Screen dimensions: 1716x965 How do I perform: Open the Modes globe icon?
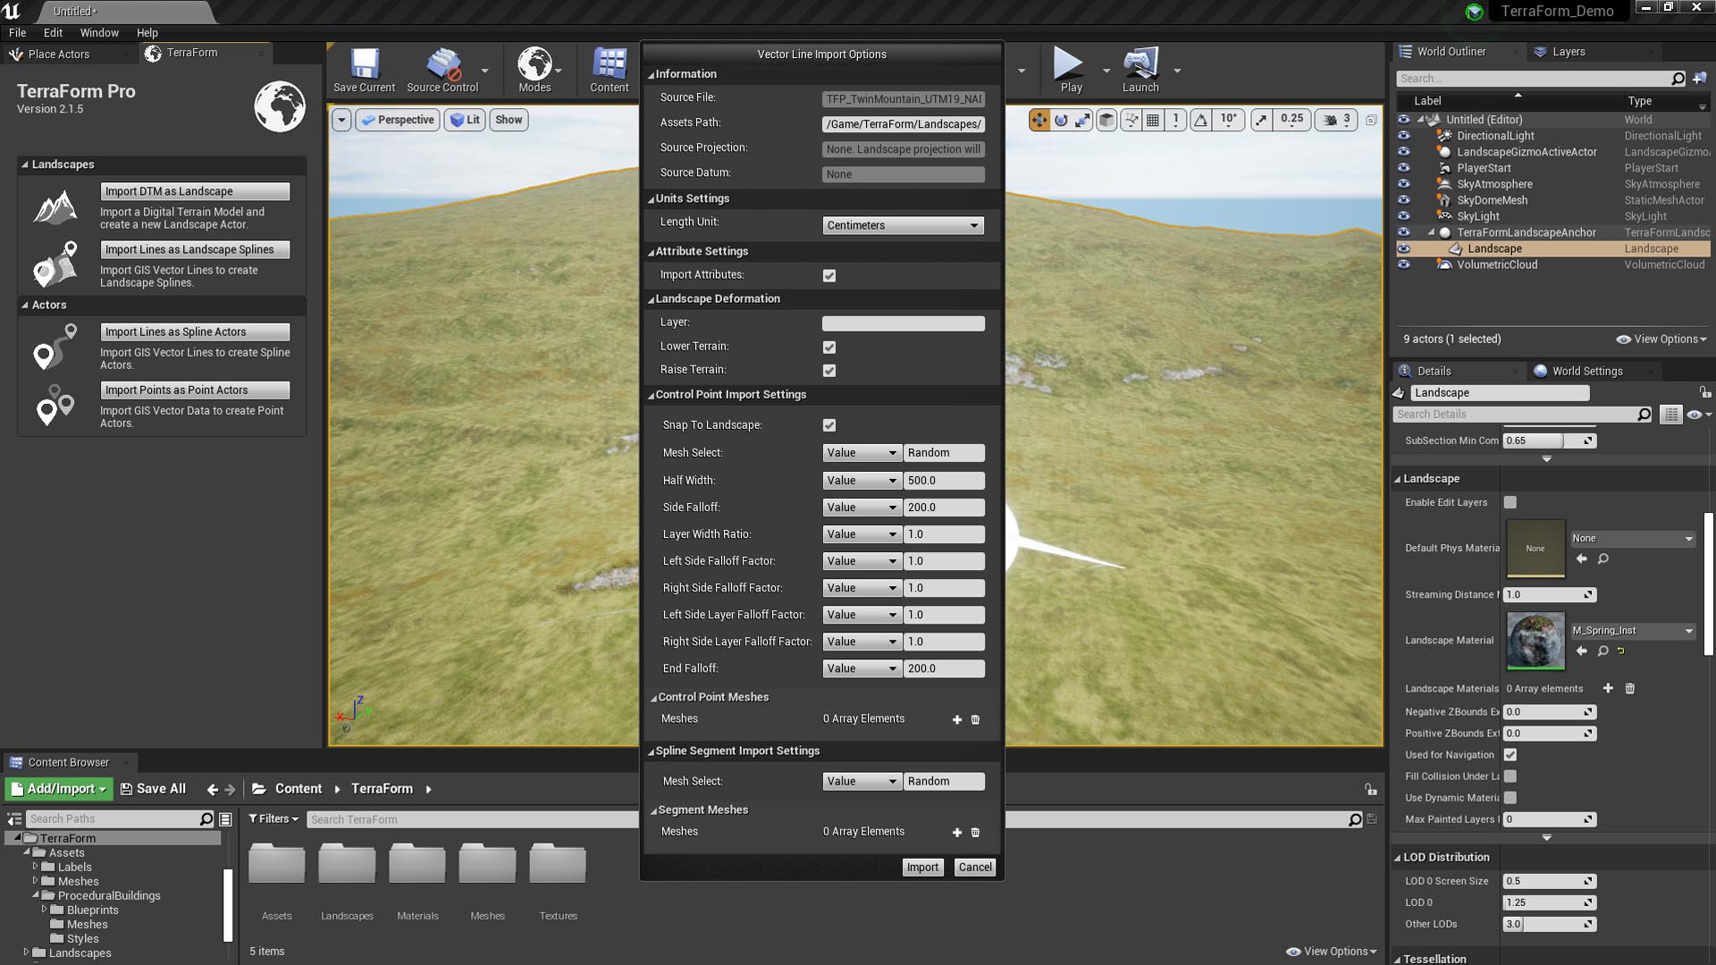[534, 70]
